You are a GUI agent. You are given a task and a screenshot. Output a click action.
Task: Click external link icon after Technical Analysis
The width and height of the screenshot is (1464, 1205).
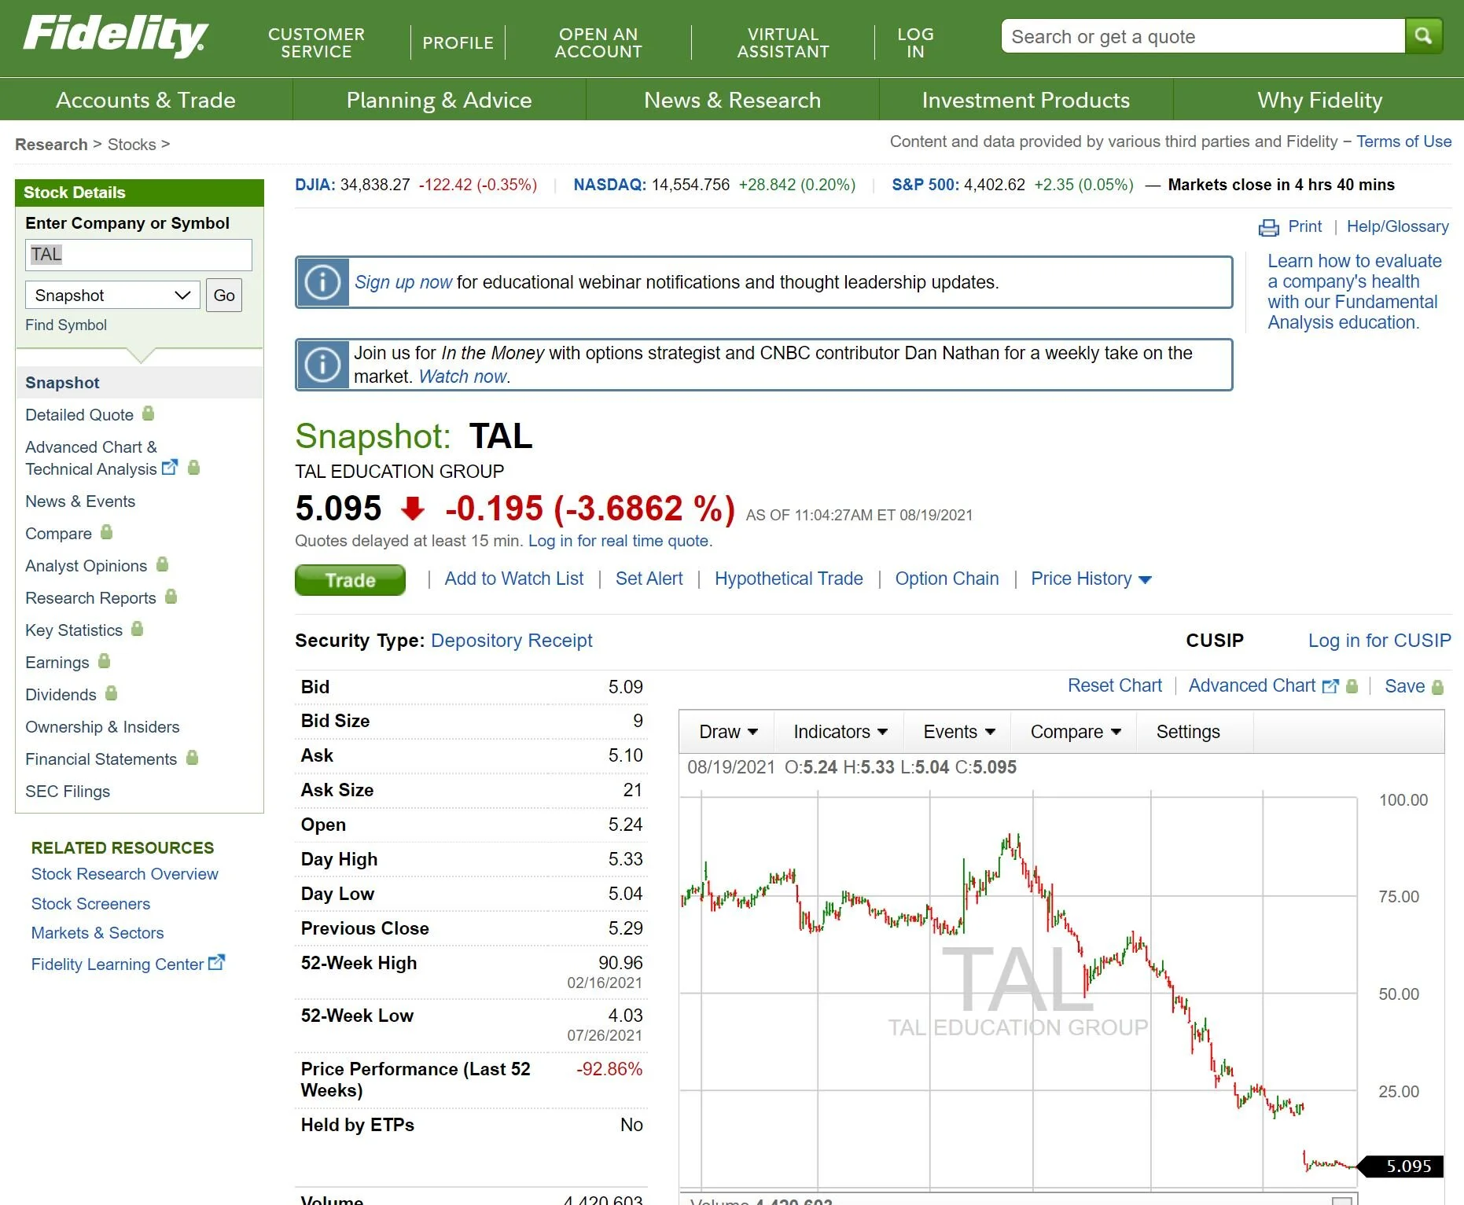click(170, 468)
